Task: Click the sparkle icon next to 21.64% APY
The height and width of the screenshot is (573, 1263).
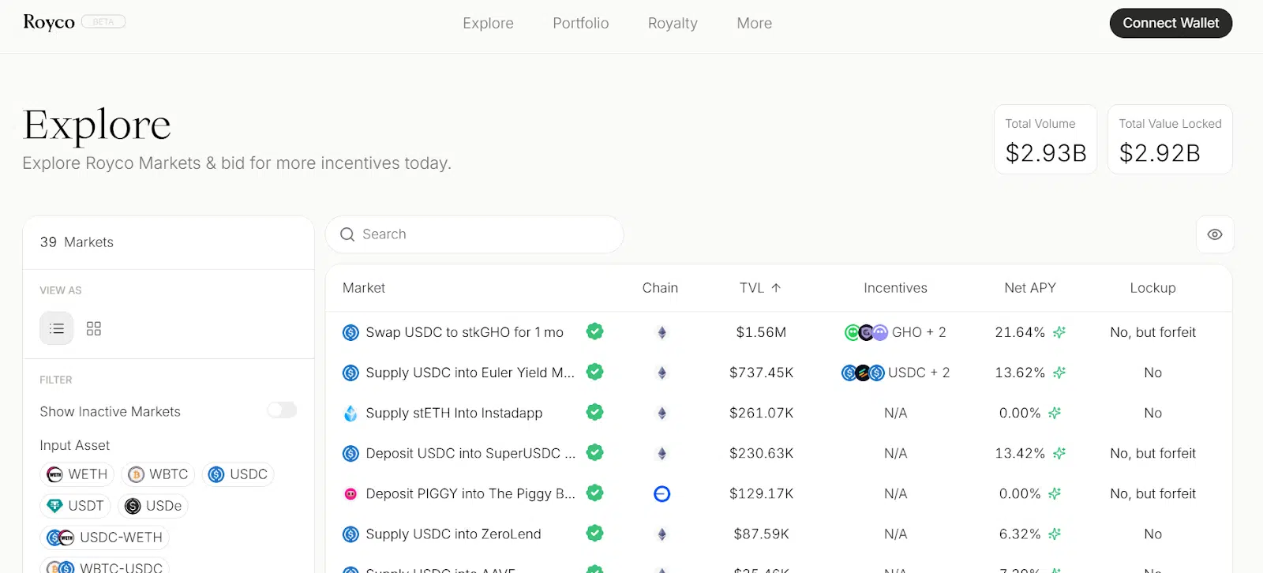Action: click(1059, 332)
